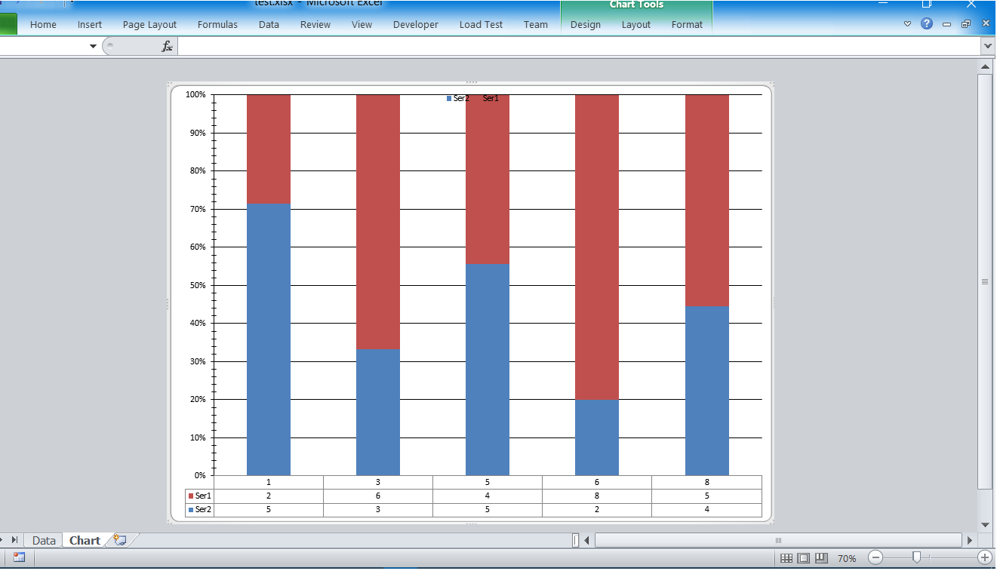Go to the Formulas tab

[217, 24]
